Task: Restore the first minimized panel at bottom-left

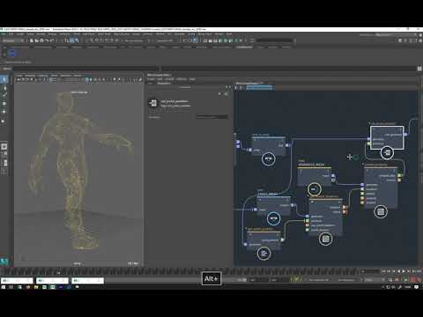Action: tap(17, 281)
